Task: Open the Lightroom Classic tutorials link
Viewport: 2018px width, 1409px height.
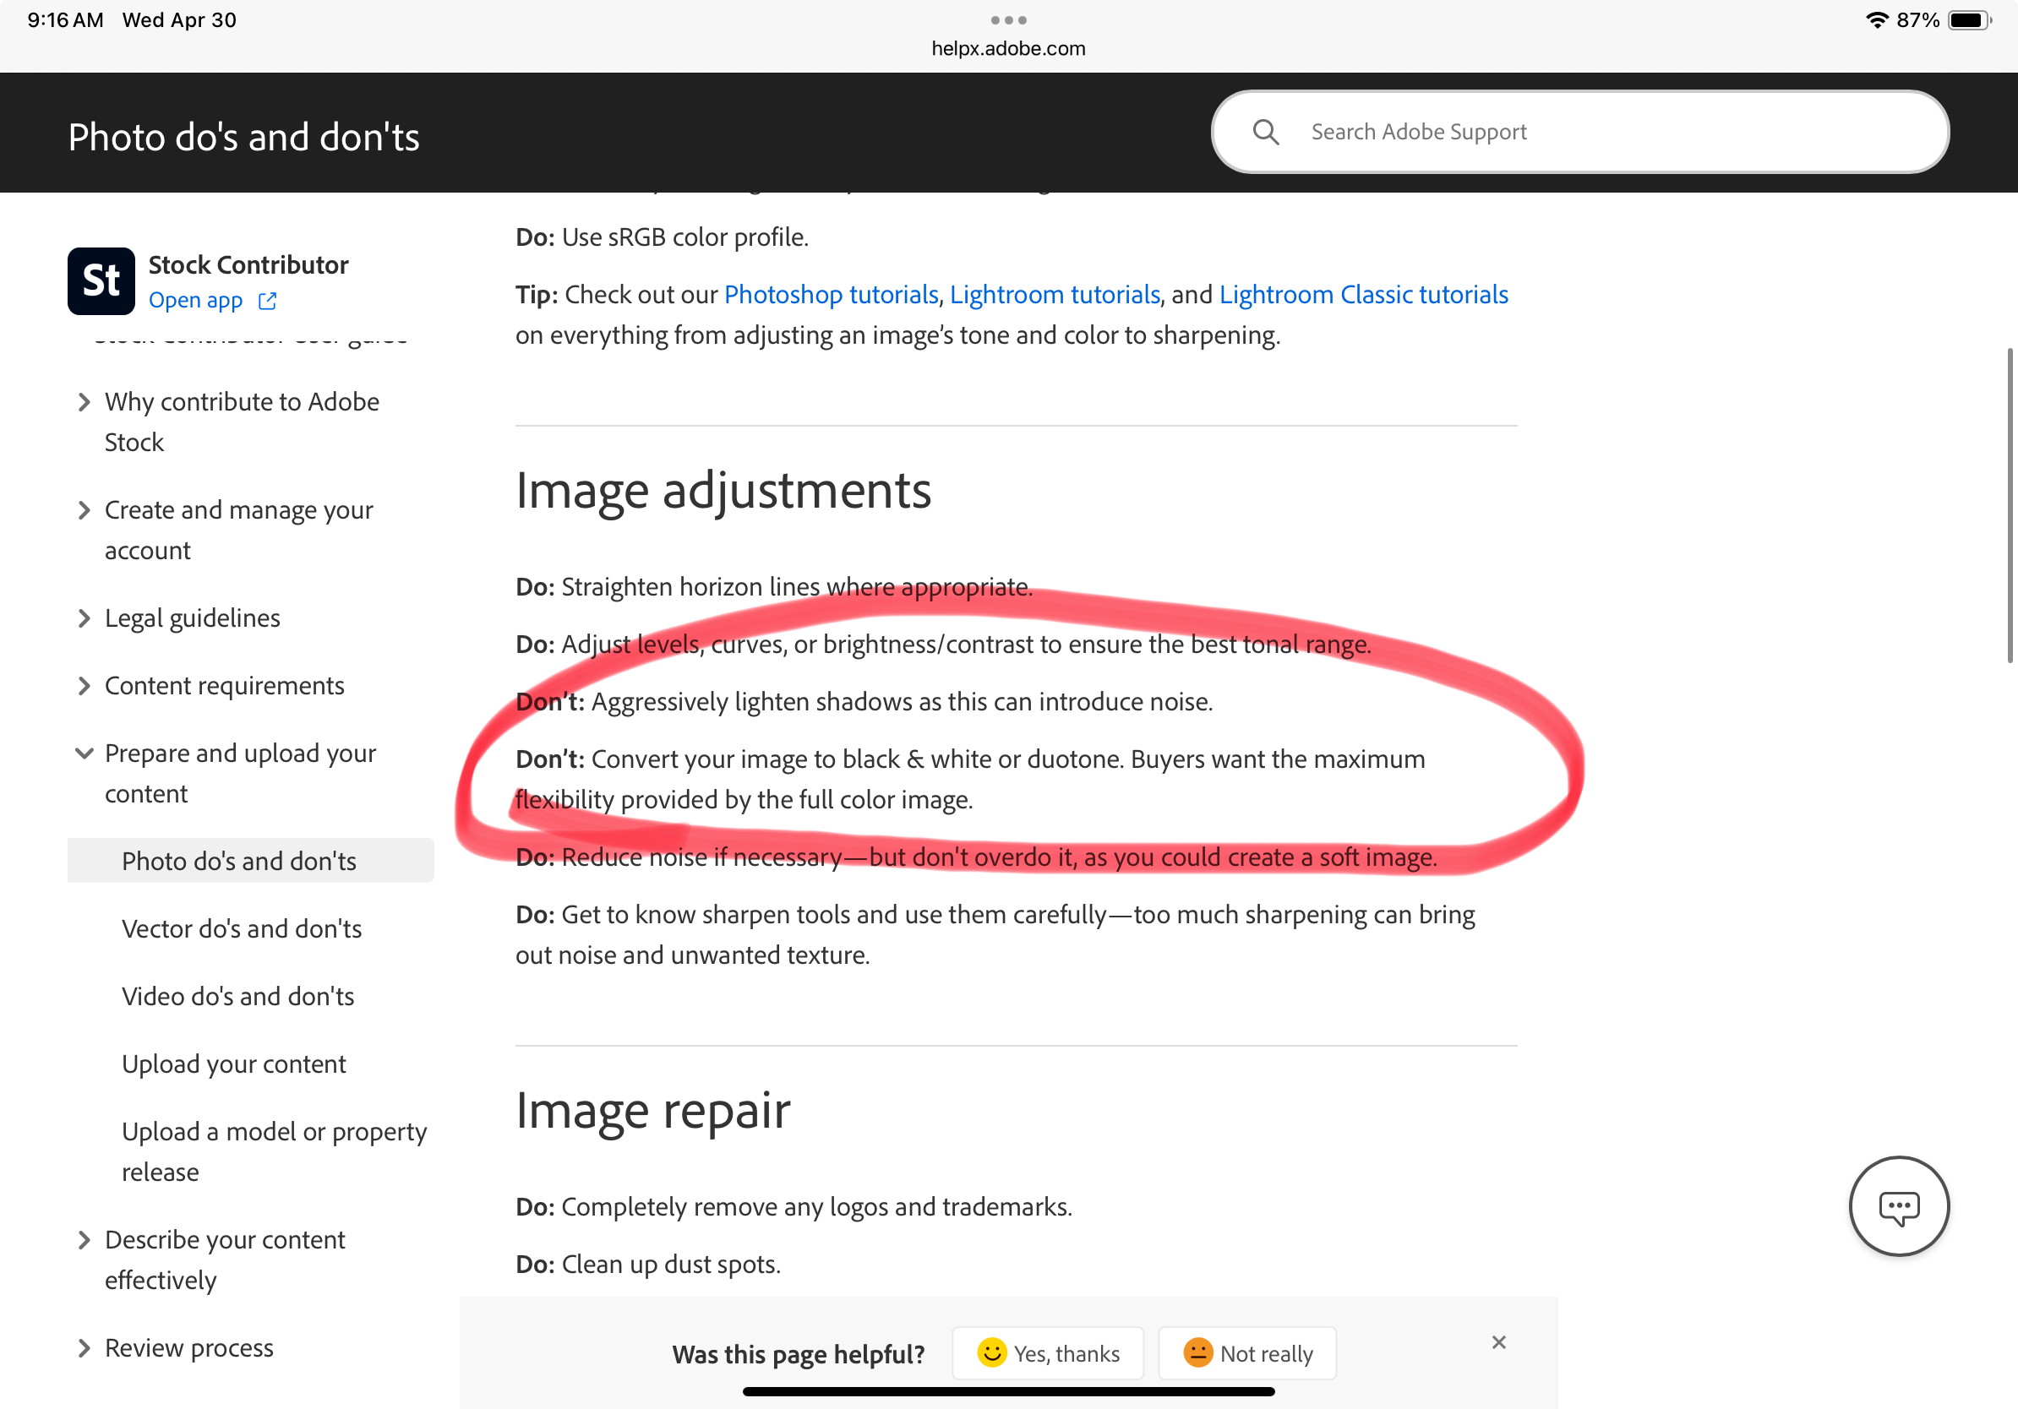Action: point(1362,294)
